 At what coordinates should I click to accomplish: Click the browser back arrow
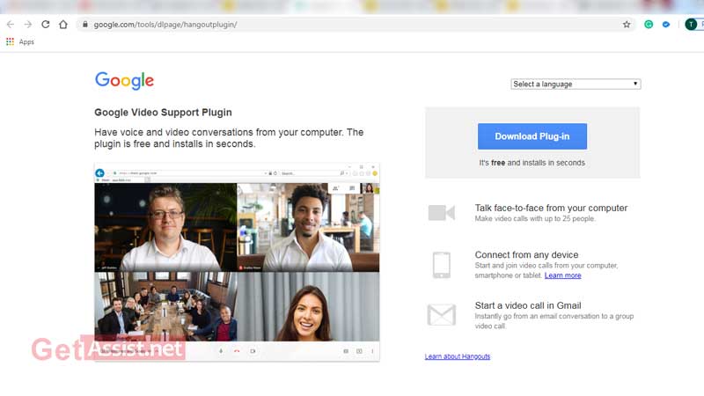coord(11,25)
